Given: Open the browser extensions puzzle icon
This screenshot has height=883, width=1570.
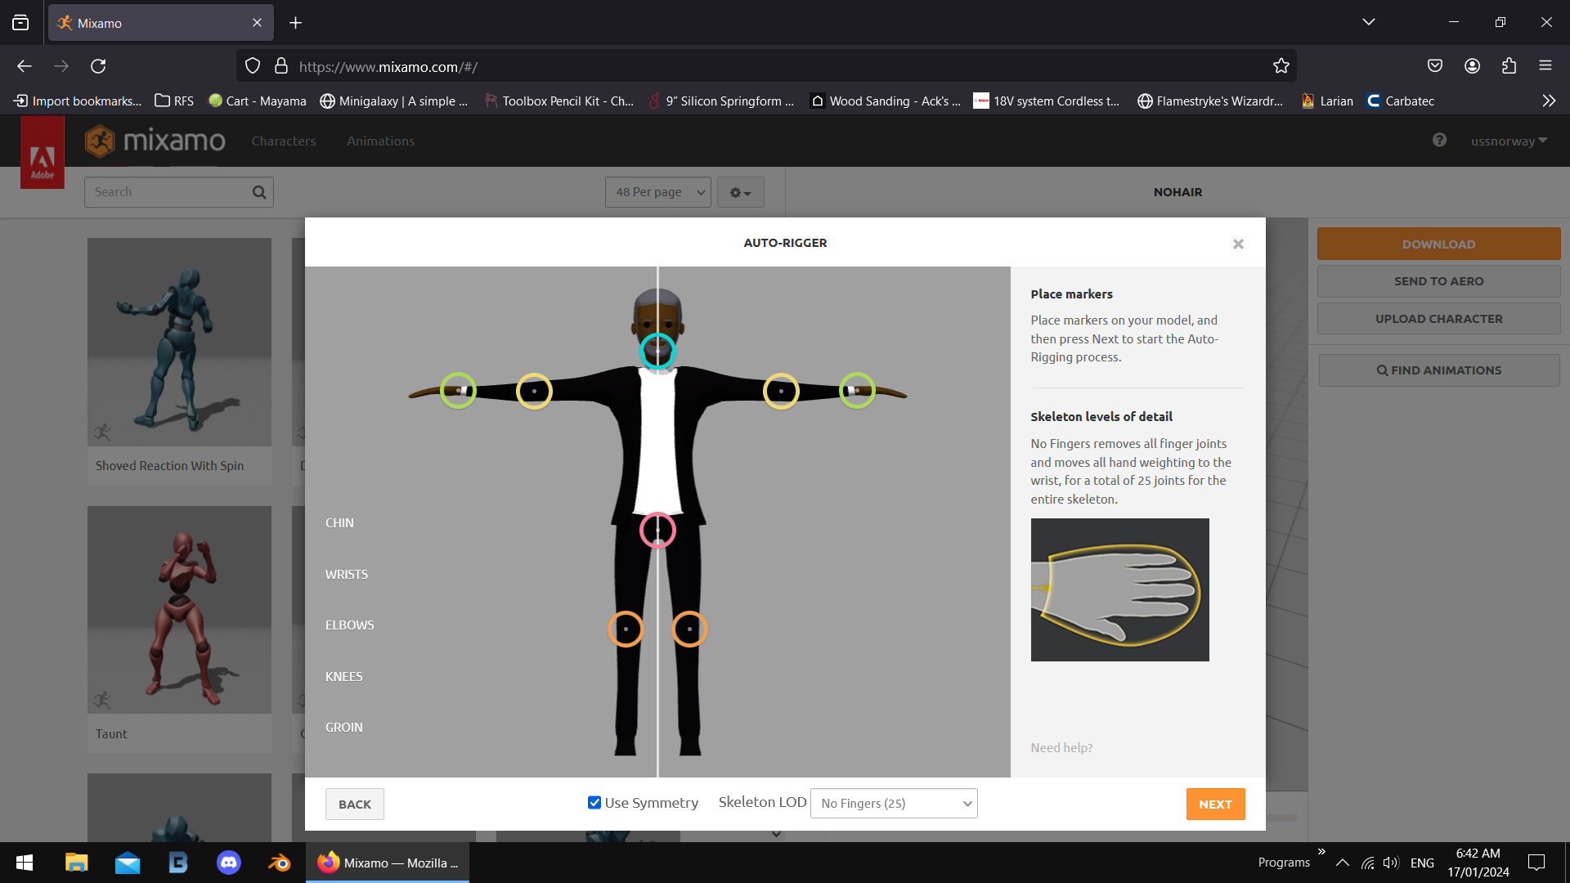Looking at the screenshot, I should click(x=1509, y=65).
